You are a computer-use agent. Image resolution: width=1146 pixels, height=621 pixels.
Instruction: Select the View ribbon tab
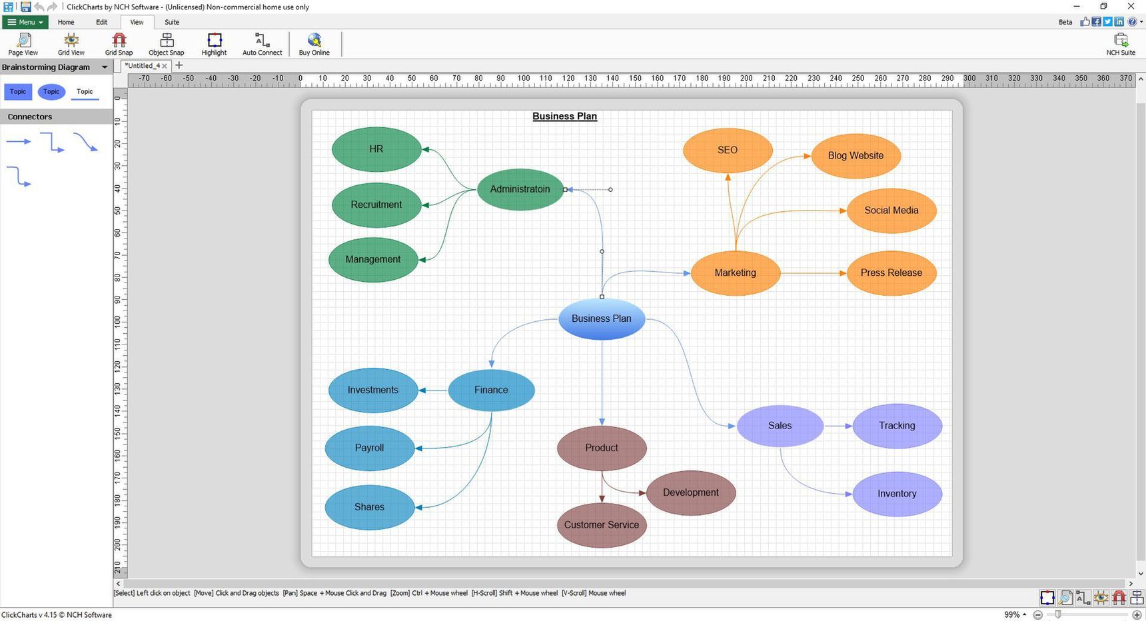tap(137, 22)
